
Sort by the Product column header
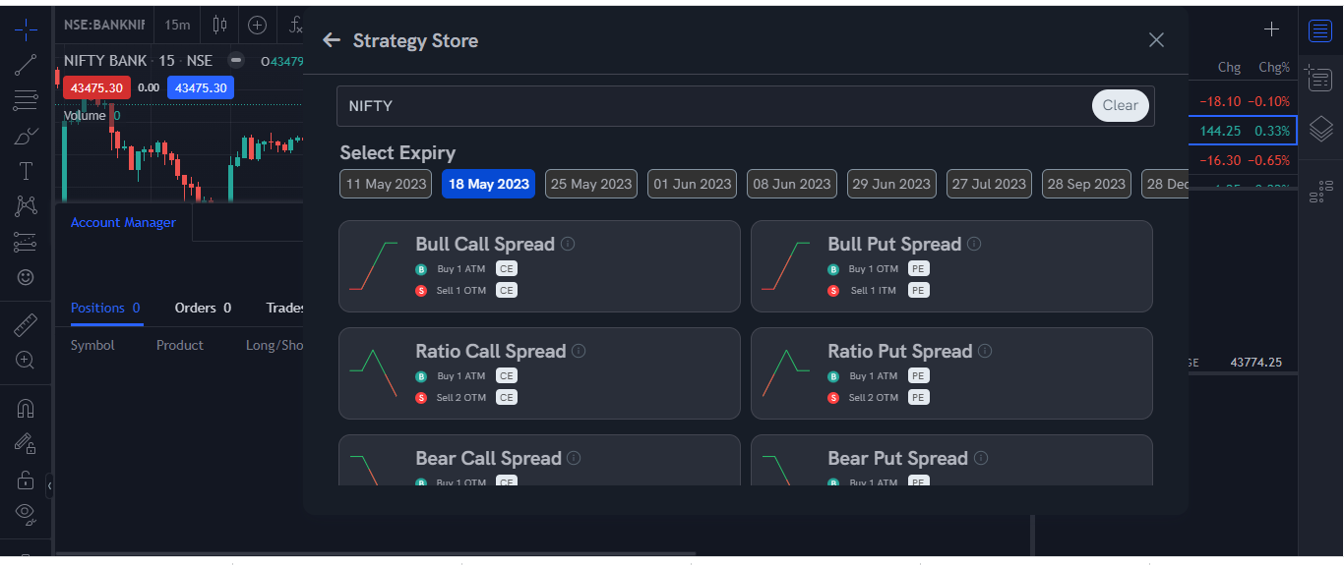180,345
